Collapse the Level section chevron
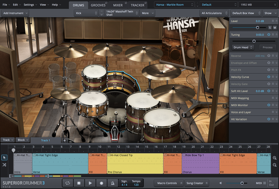The height and width of the screenshot is (189, 279). click(x=276, y=21)
